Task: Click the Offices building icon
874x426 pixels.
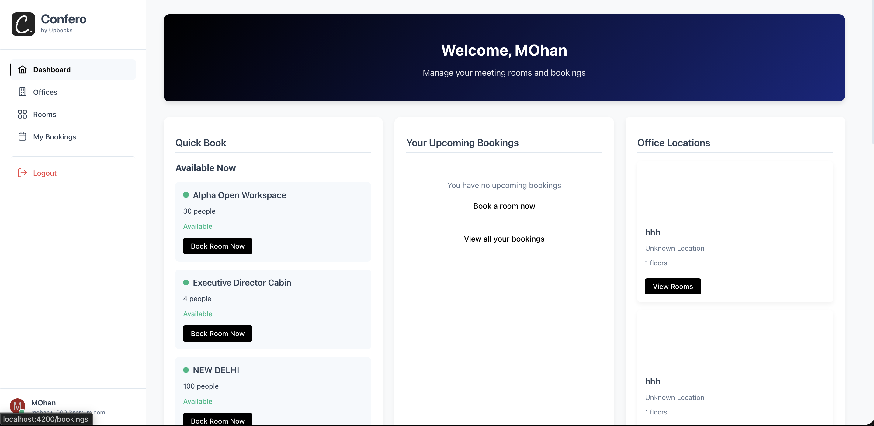Action: pyautogui.click(x=23, y=92)
